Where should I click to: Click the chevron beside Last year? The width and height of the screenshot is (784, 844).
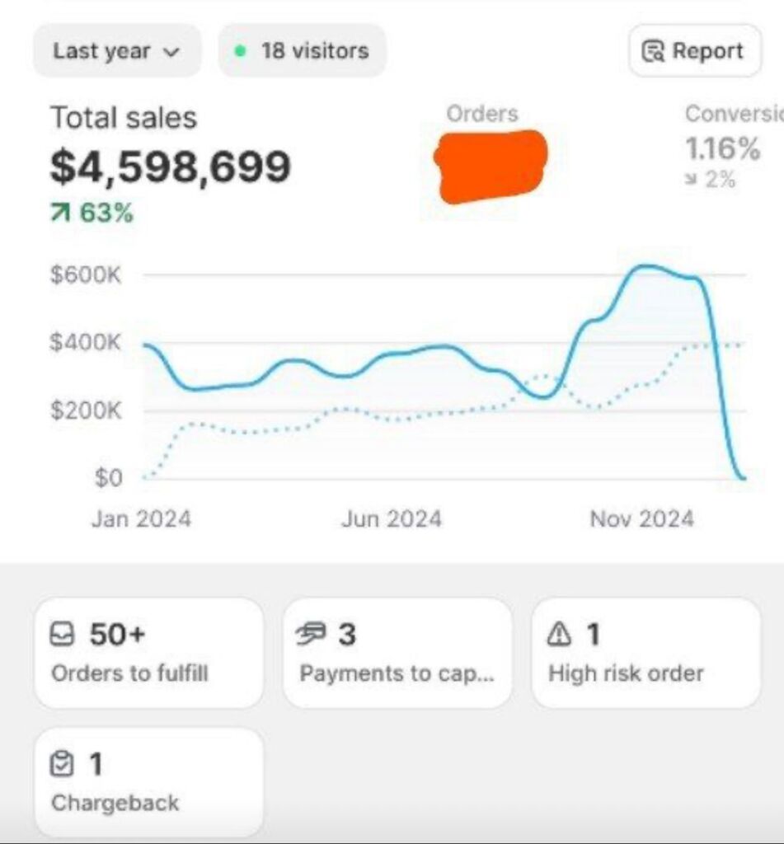pyautogui.click(x=171, y=52)
